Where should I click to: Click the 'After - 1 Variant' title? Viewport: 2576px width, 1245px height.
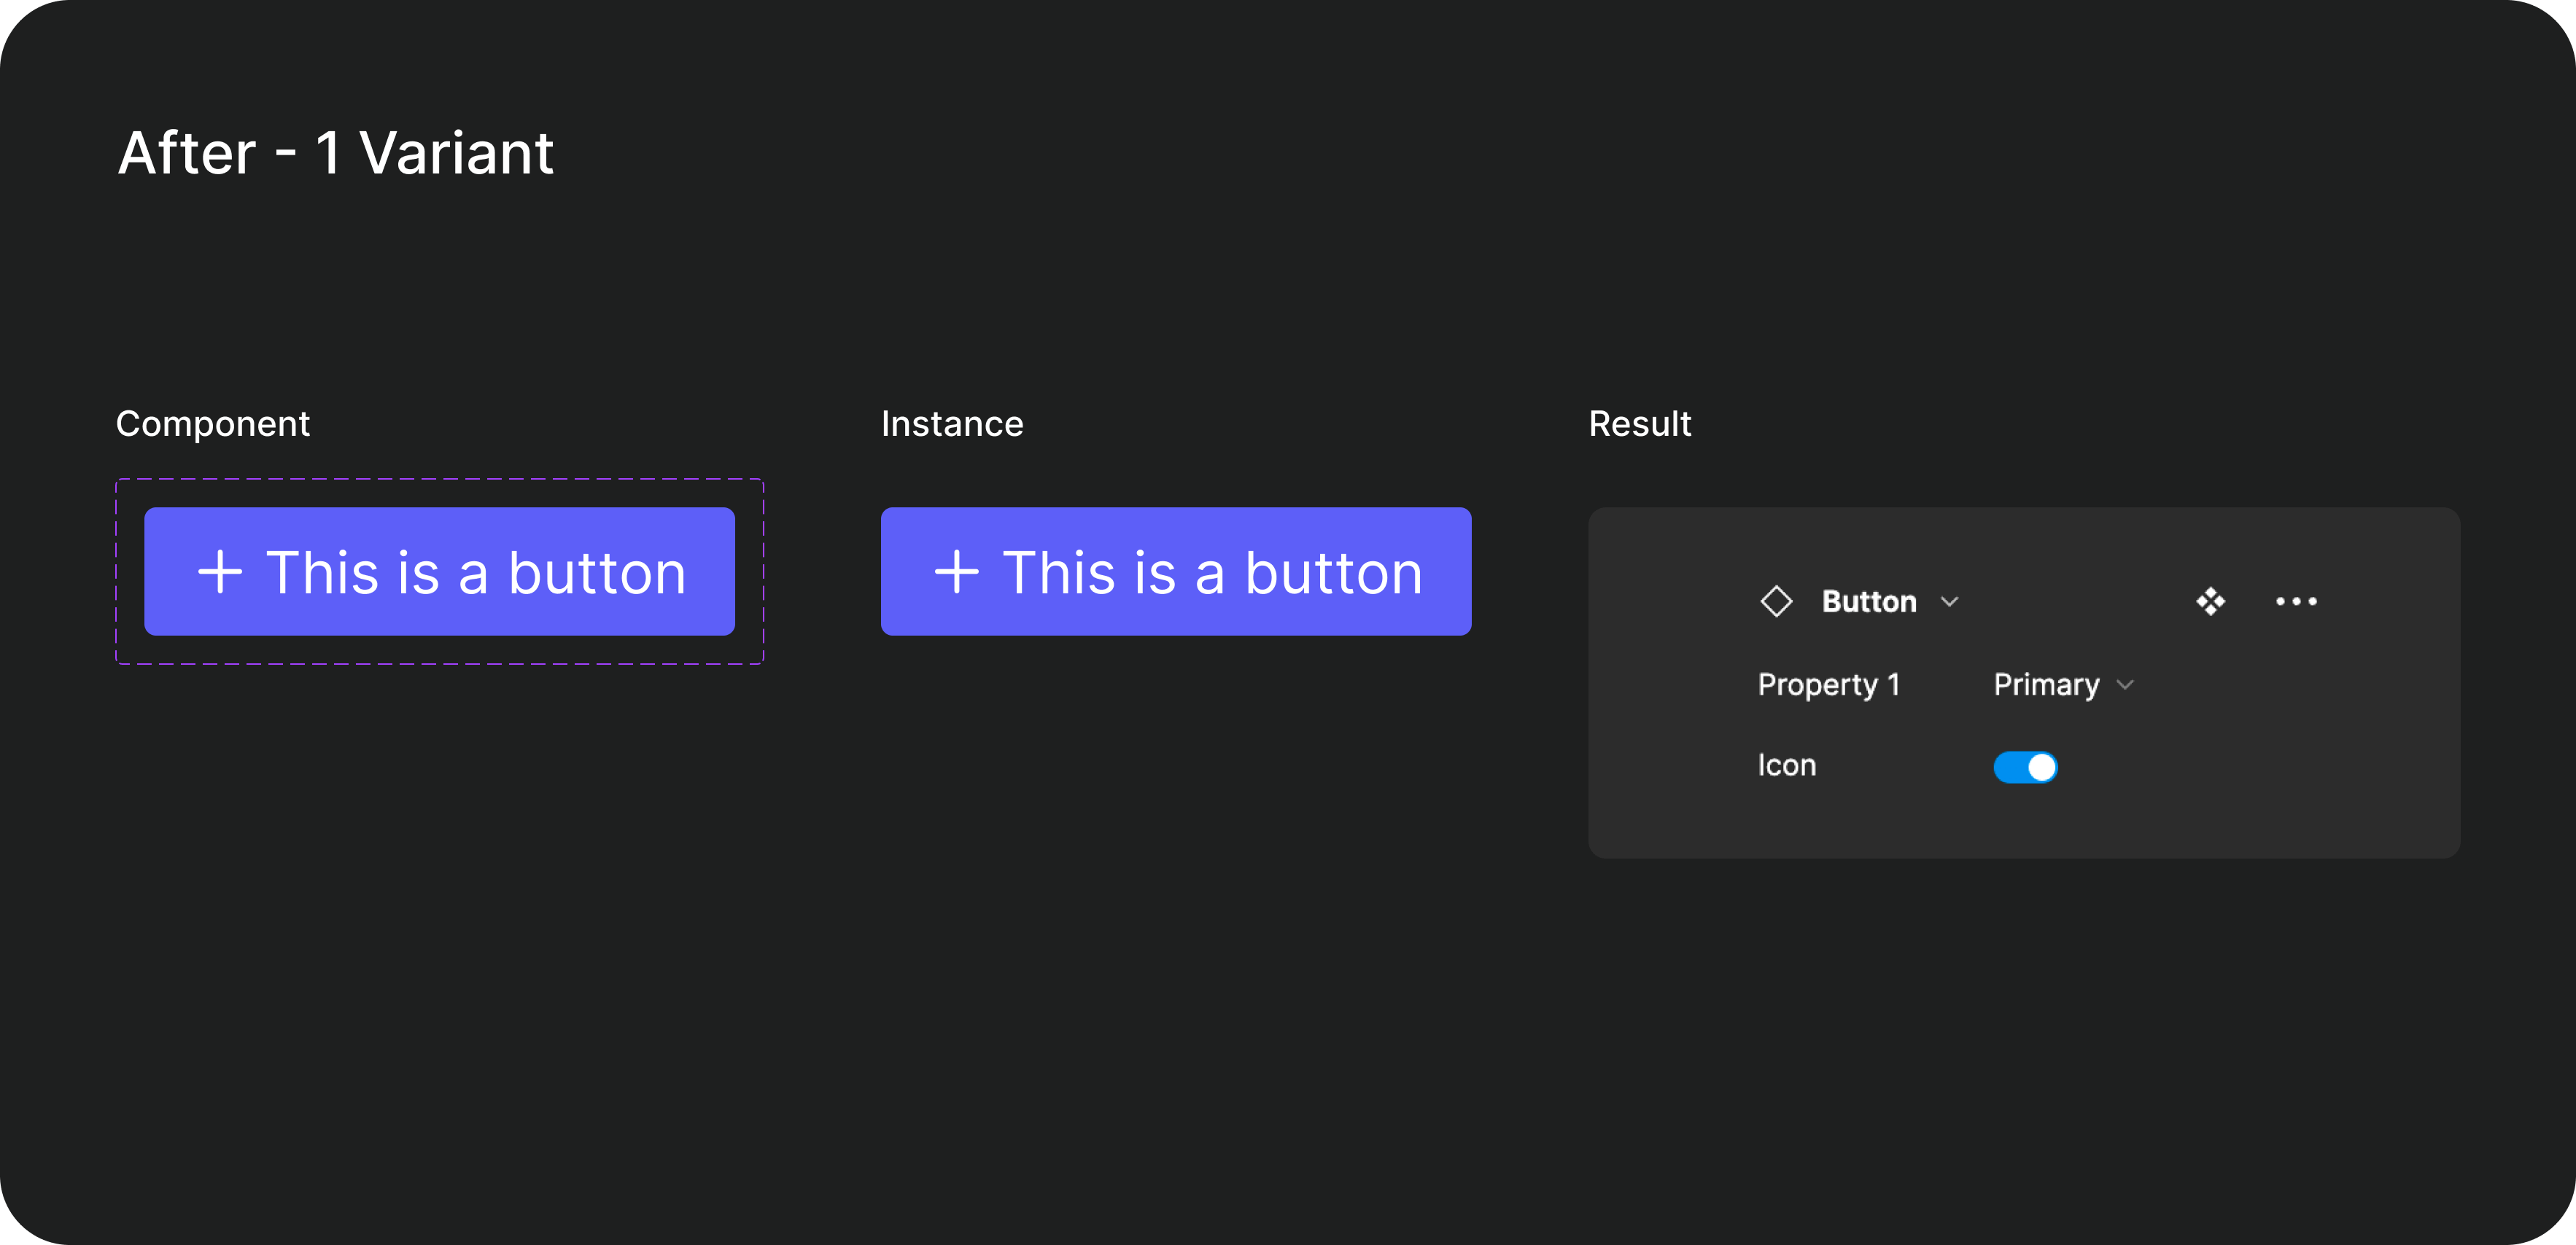pyautogui.click(x=336, y=154)
